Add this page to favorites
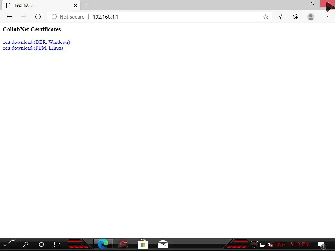This screenshot has width=335, height=251. (266, 17)
